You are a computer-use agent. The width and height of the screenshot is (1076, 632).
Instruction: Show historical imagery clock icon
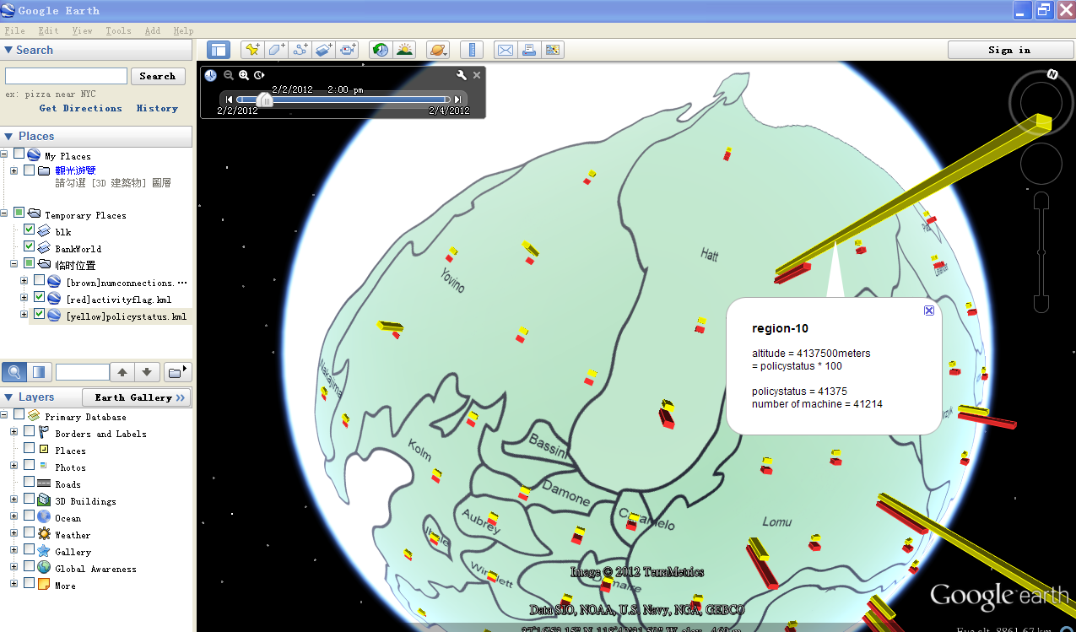click(x=381, y=50)
